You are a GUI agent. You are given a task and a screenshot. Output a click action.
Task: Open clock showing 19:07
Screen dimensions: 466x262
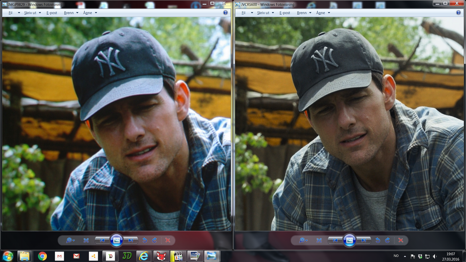pos(450,256)
